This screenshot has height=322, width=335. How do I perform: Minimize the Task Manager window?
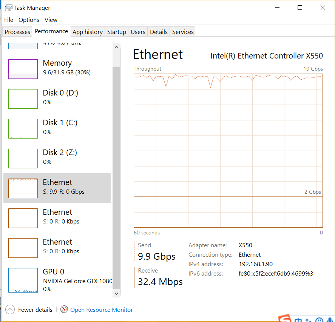pos(277,8)
